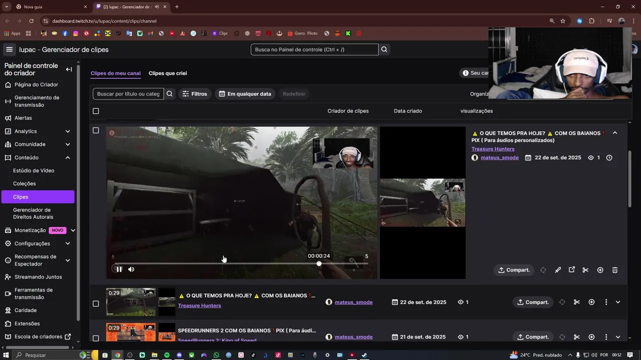Click plus-circle icon on the 21 de set. row
The image size is (641, 360).
coord(591,337)
